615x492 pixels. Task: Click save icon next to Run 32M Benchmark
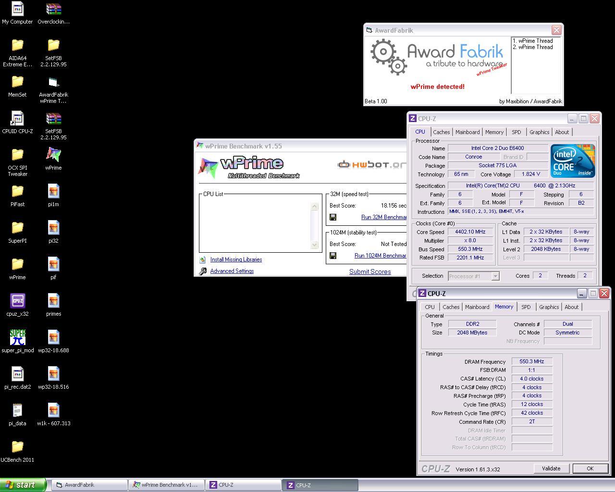tap(333, 217)
